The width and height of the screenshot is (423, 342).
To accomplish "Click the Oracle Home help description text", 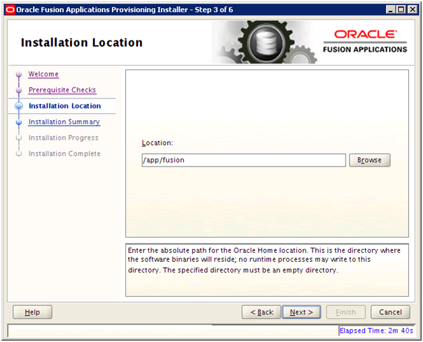I will [x=264, y=260].
